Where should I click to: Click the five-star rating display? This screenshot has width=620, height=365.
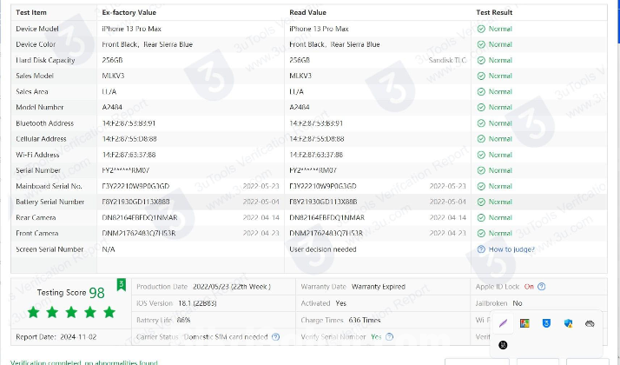coord(71,312)
